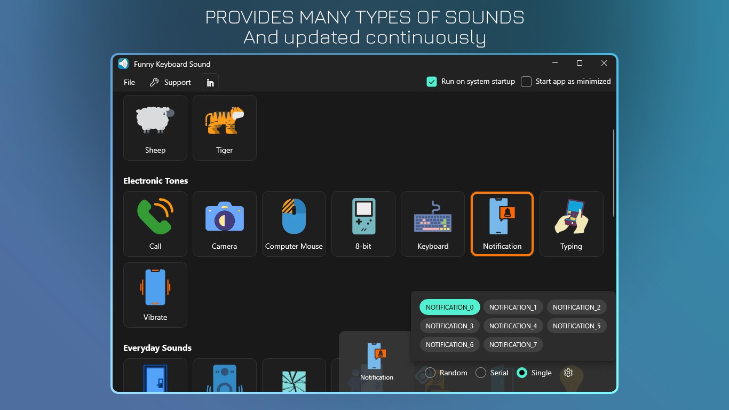Choose the NOTIFICATION_0 sound chip
Image resolution: width=729 pixels, height=410 pixels.
coord(450,307)
